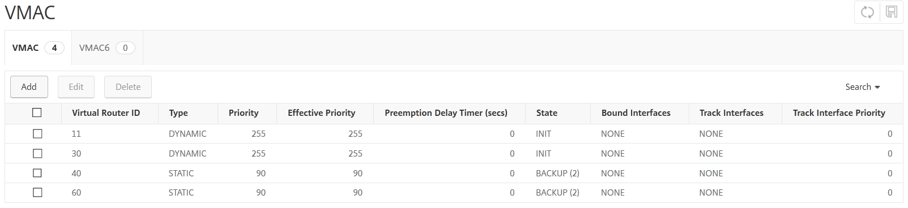Image resolution: width=908 pixels, height=208 pixels.
Task: Click the Track Interface Priority header
Action: click(839, 113)
